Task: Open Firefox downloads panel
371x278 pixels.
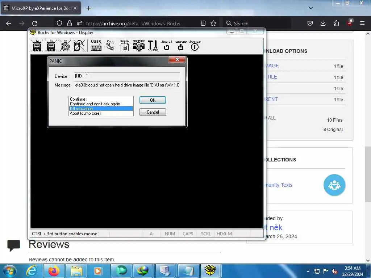Action: click(x=323, y=23)
